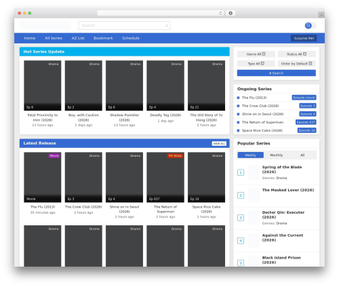Click the bullet icon beside The Return of Superman
The width and height of the screenshot is (339, 287).
(x=238, y=122)
